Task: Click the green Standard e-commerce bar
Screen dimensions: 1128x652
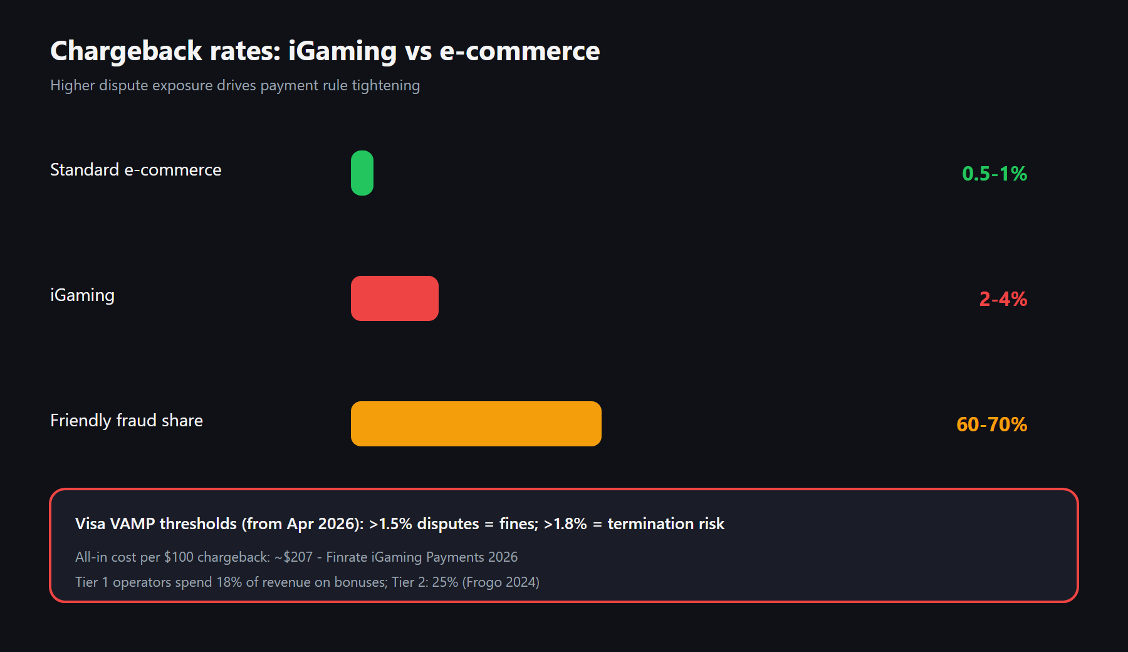Action: pyautogui.click(x=362, y=173)
